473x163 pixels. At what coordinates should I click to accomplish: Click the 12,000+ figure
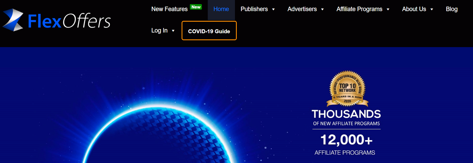tap(346, 140)
